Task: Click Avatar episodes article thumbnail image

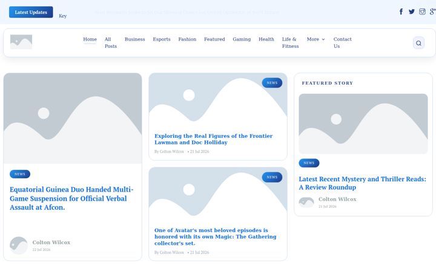Action: click(x=218, y=194)
